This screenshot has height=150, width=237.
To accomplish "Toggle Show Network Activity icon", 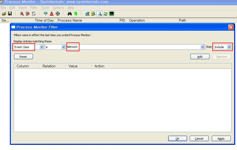I will (99, 14).
